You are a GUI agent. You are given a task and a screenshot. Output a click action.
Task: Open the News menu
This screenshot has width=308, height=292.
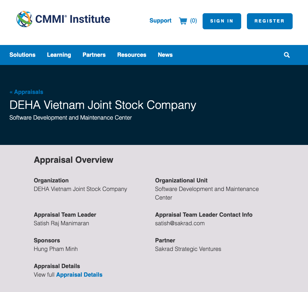[x=165, y=55]
